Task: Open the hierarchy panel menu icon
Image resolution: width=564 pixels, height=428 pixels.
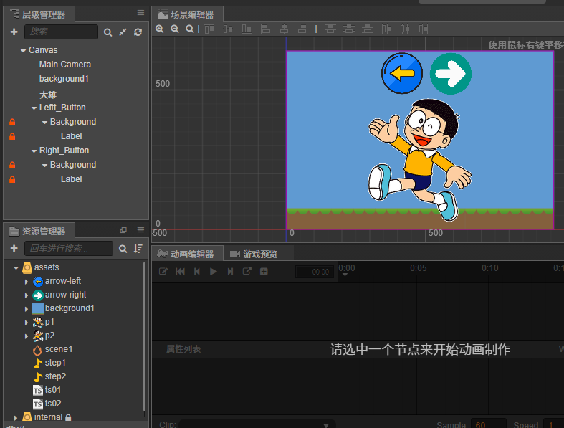Action: (140, 13)
